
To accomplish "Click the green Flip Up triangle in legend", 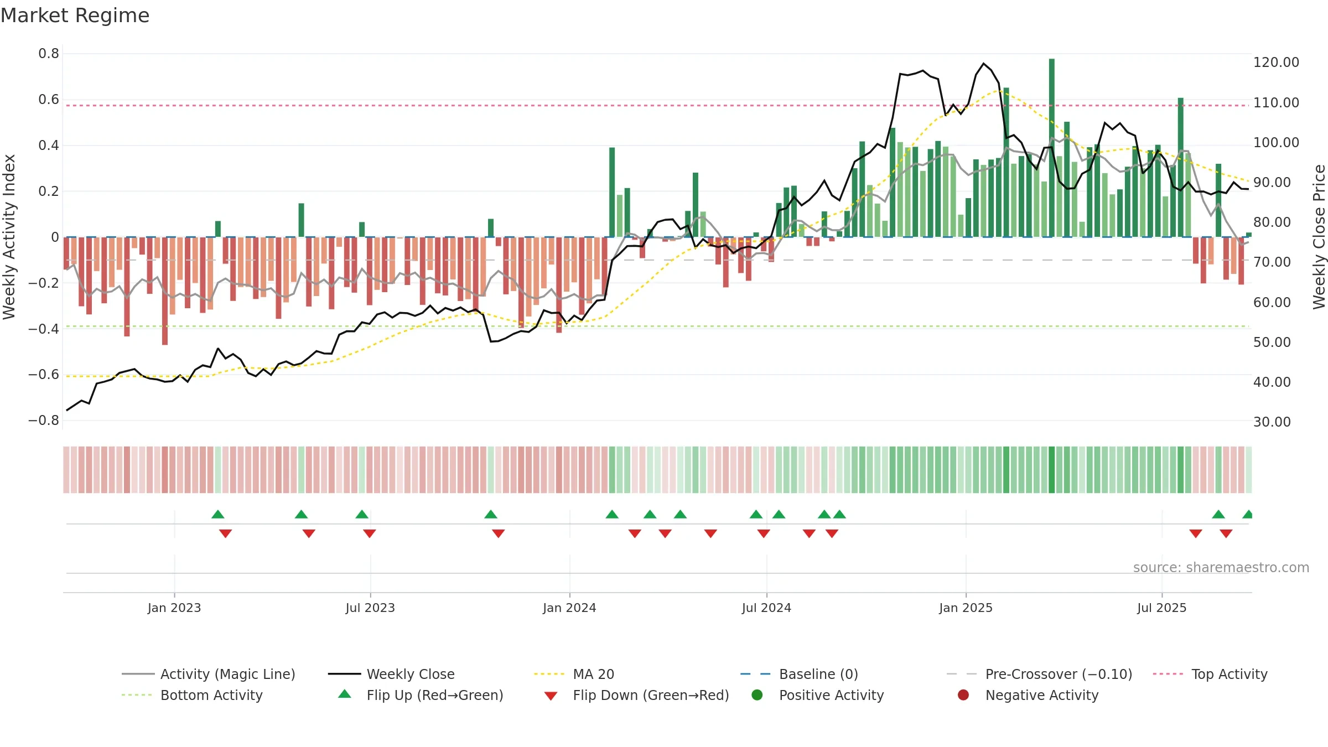I will (x=345, y=694).
